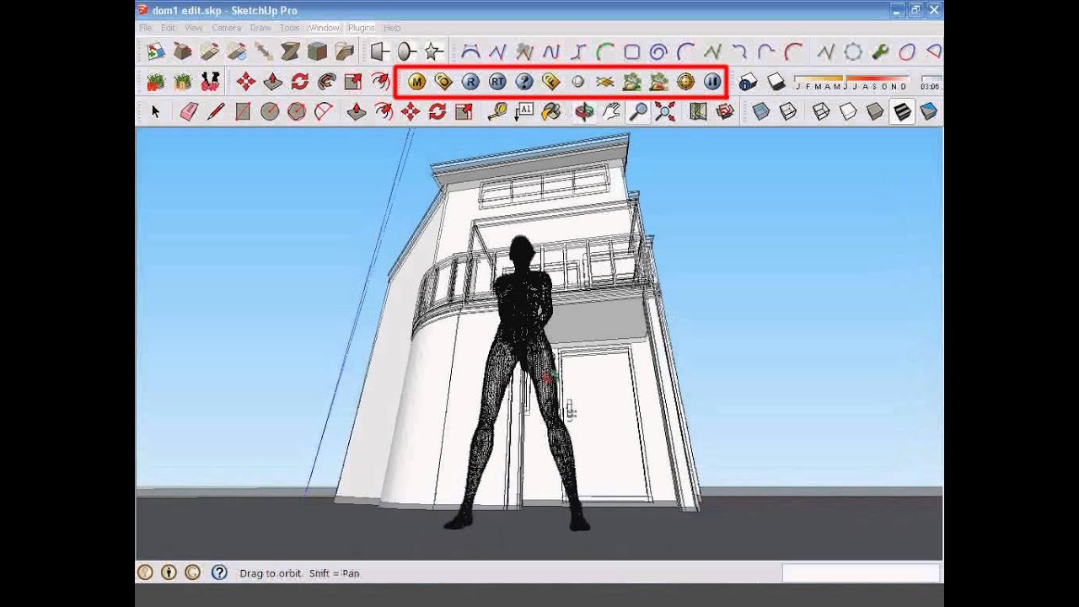Open Shadow Settings info-box icon
This screenshot has height=607, width=1079.
(748, 82)
